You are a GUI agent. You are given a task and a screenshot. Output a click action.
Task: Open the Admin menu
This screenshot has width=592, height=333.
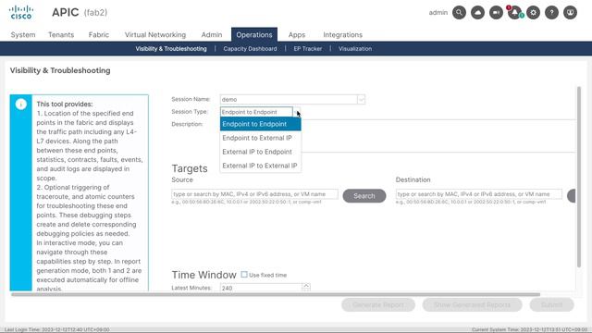coord(212,35)
